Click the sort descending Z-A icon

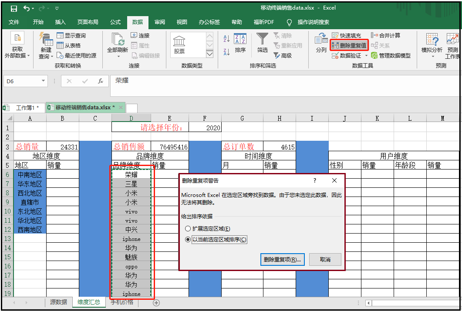point(226,52)
